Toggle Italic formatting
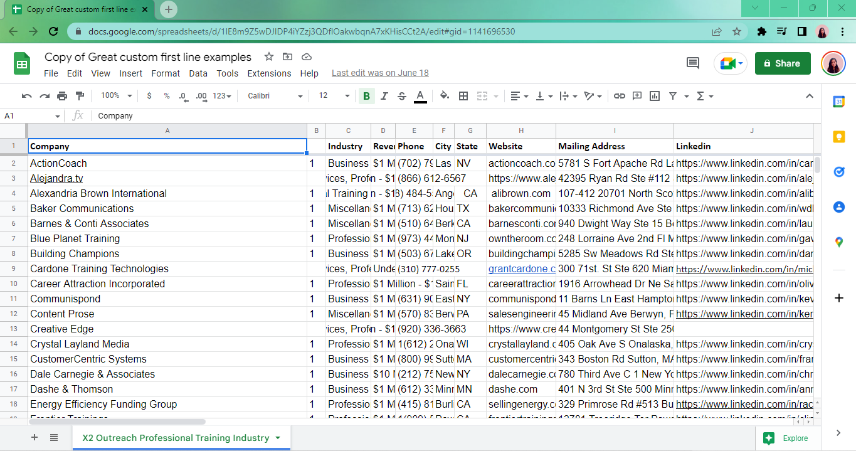This screenshot has width=856, height=451. coord(384,96)
